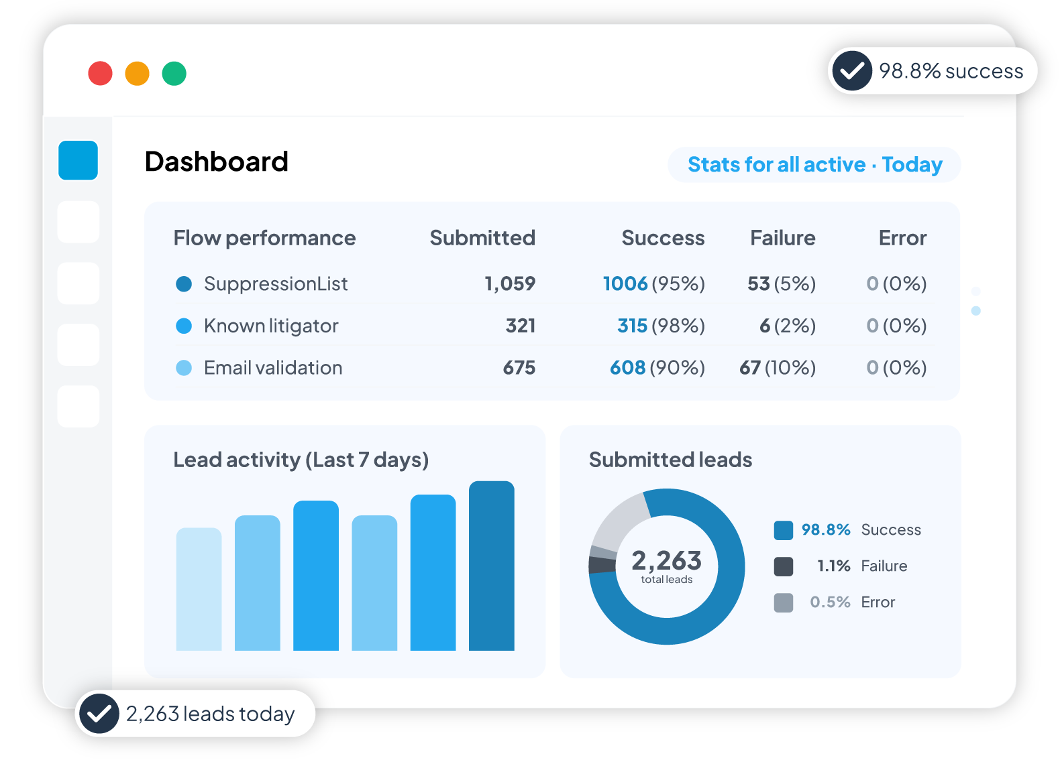Click the Known litigator dot icon
This screenshot has width=1060, height=768.
click(x=184, y=326)
